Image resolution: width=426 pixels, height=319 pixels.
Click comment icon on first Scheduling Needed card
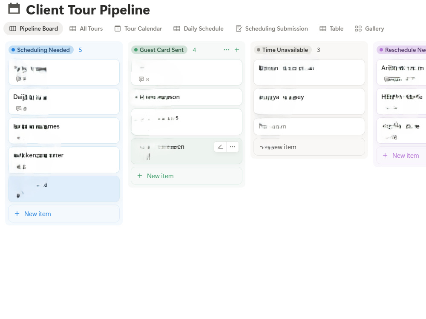pyautogui.click(x=18, y=79)
